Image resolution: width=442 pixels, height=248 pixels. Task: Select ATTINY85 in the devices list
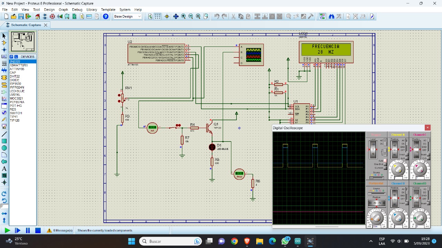[x=17, y=69]
